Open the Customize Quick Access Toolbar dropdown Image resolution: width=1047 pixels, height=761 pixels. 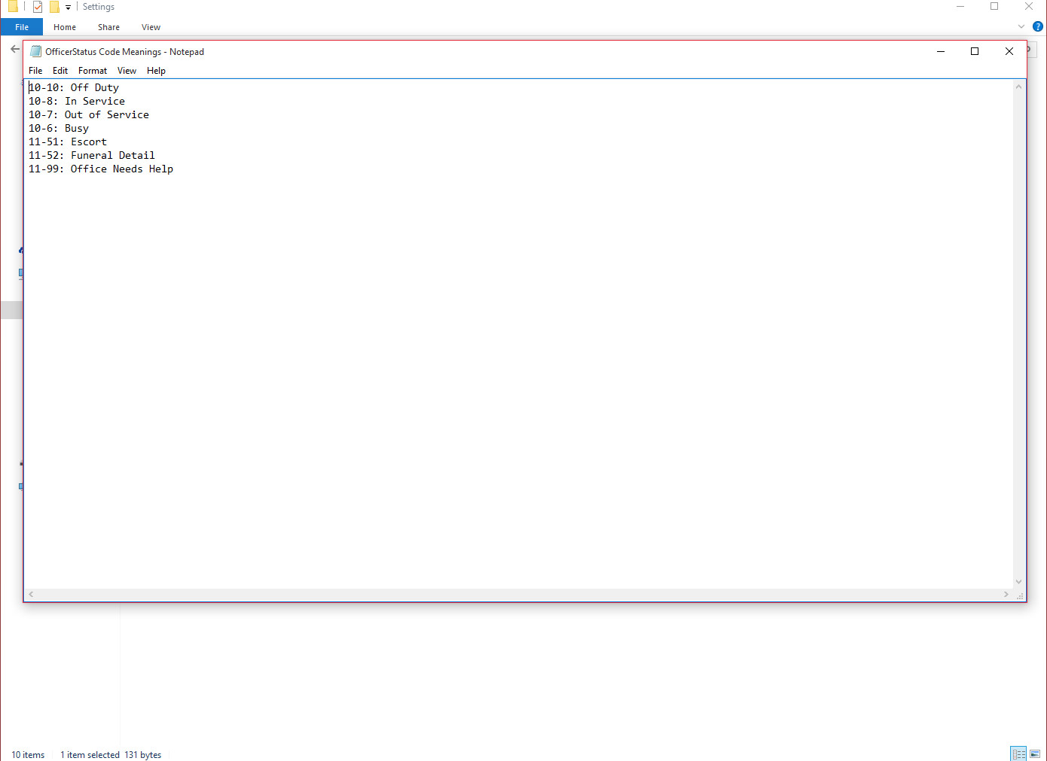click(x=68, y=8)
